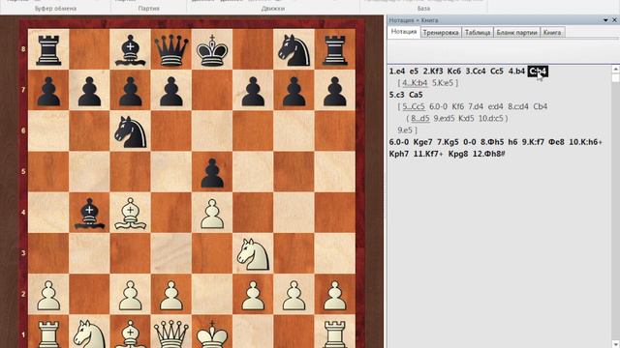Select the move 8.Фh5

pos(493,142)
